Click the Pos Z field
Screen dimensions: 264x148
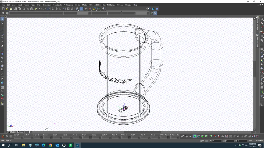(x=97, y=137)
